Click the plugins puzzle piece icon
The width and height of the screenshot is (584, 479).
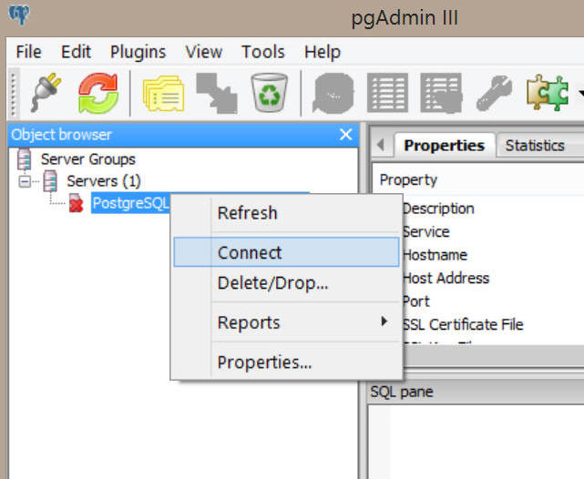(548, 93)
